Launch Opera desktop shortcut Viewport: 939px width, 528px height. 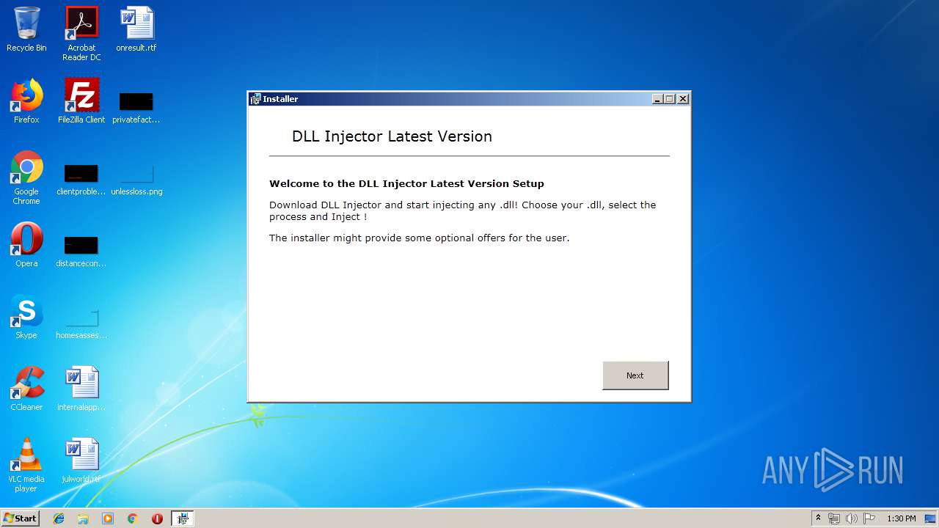pos(26,245)
